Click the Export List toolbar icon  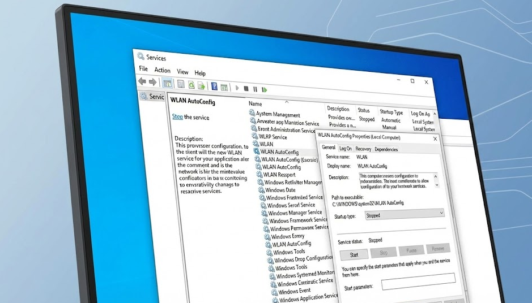201,85
